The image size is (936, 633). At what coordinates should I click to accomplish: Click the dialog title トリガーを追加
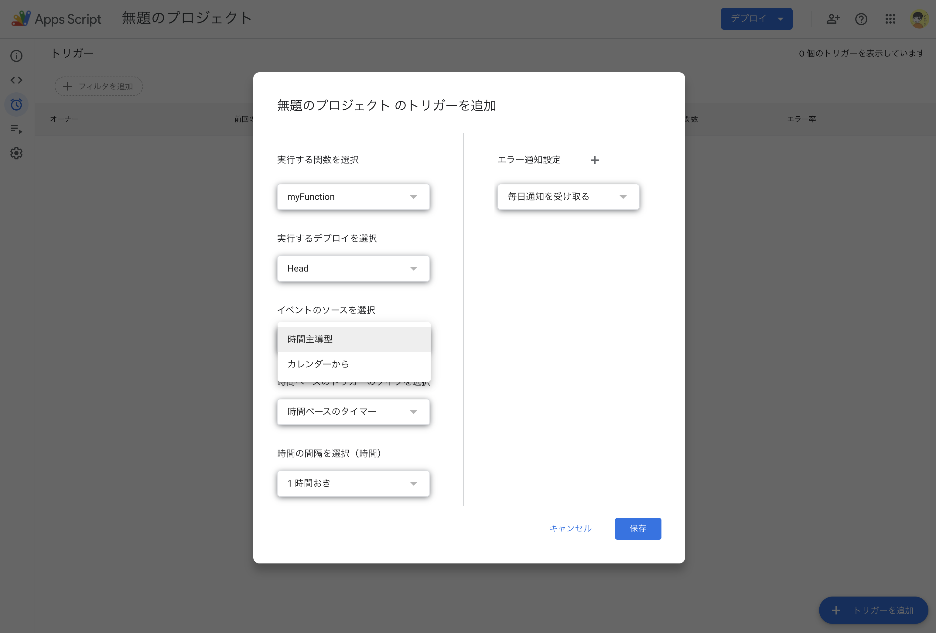click(387, 106)
